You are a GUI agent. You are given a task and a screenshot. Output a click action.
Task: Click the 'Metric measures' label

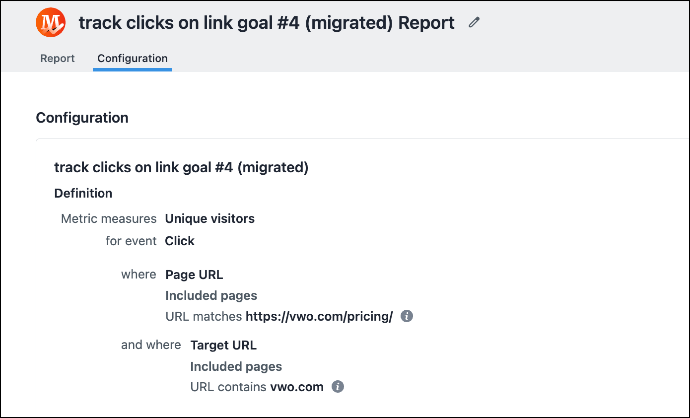109,219
